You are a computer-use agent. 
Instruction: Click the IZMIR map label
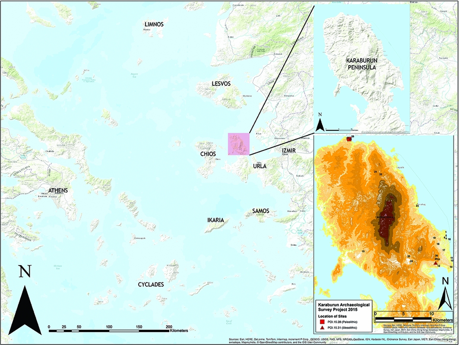289,150
